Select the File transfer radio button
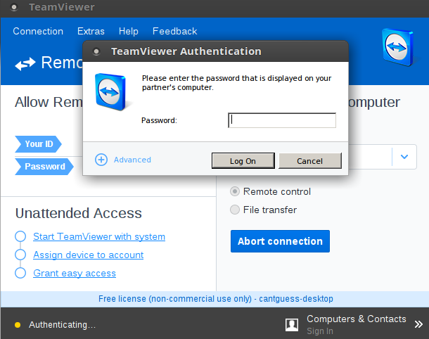Viewport: 429px width, 339px height. click(235, 210)
